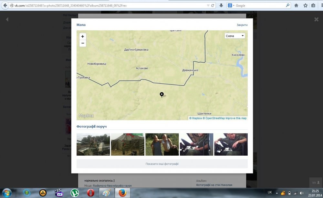Open the network signal tray icon
The height and width of the screenshot is (198, 323).
click(296, 193)
